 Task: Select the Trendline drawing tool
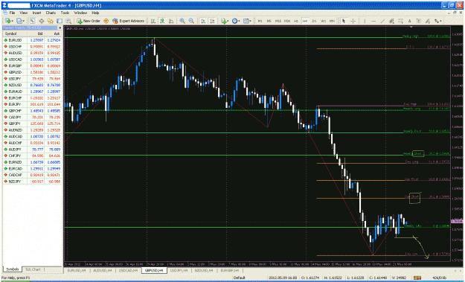(x=382, y=21)
